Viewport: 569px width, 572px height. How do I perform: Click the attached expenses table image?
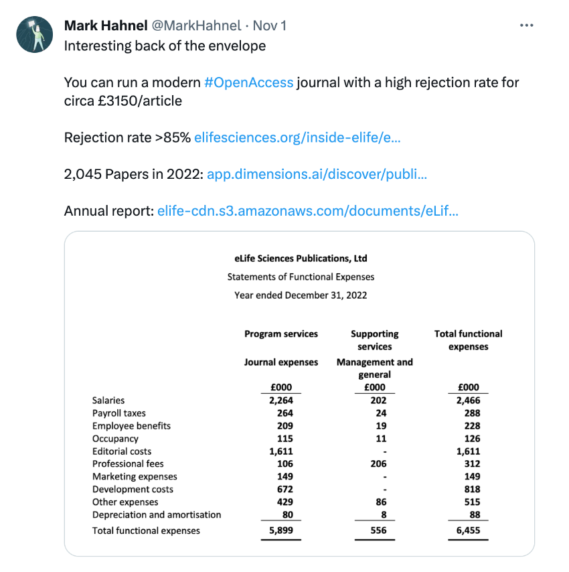(299, 394)
